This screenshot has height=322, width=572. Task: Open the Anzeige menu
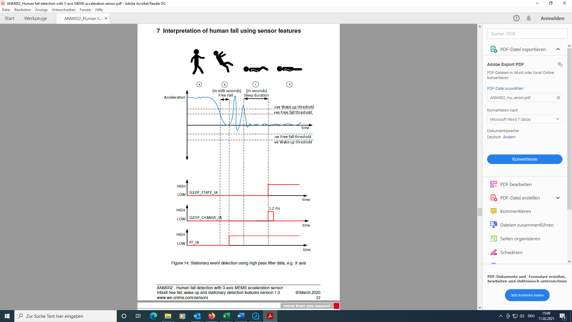41,10
